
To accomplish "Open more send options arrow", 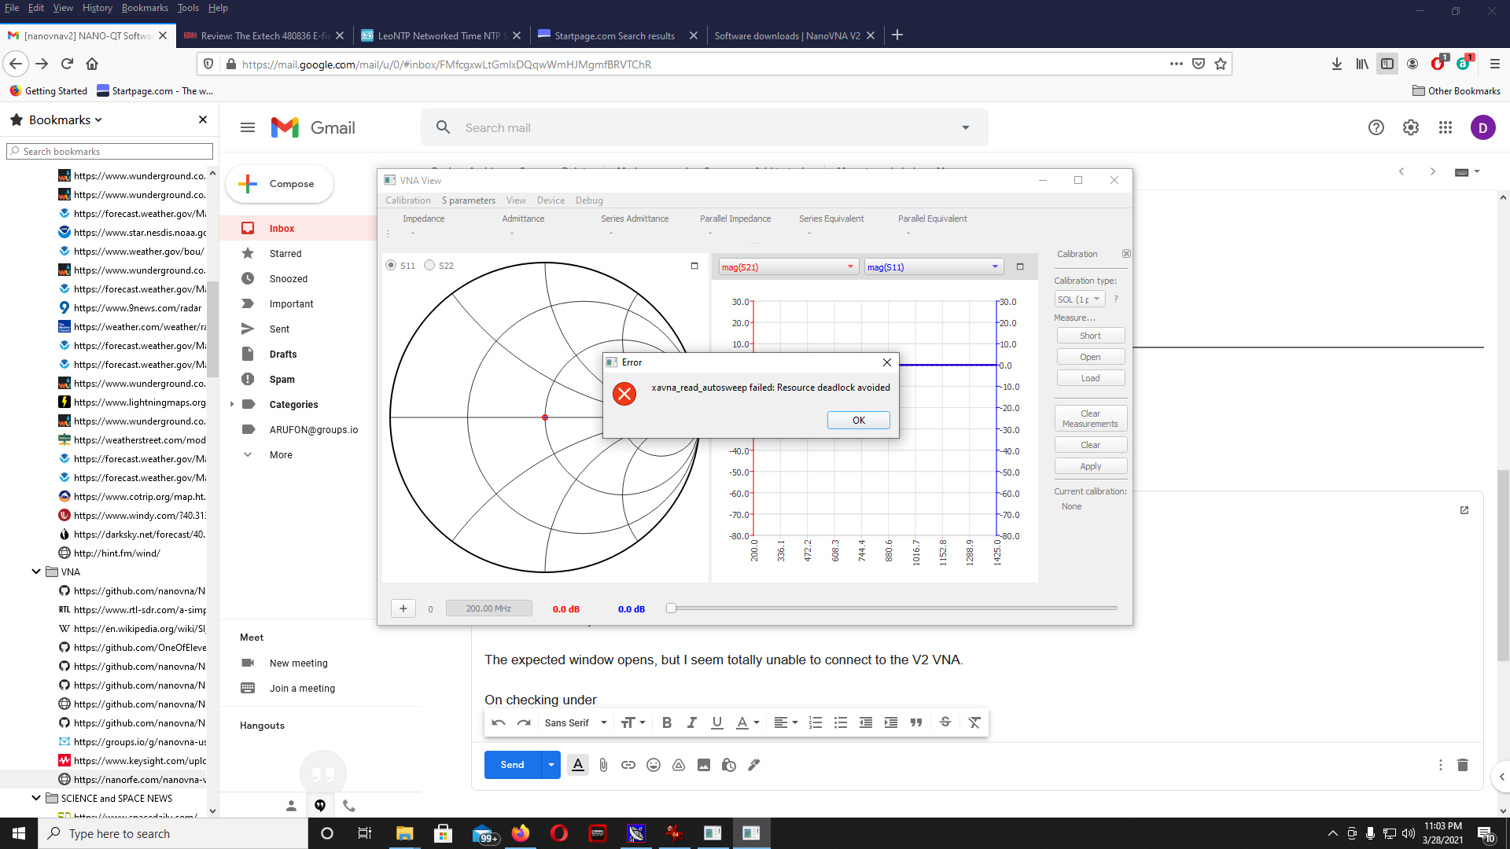I will point(551,765).
